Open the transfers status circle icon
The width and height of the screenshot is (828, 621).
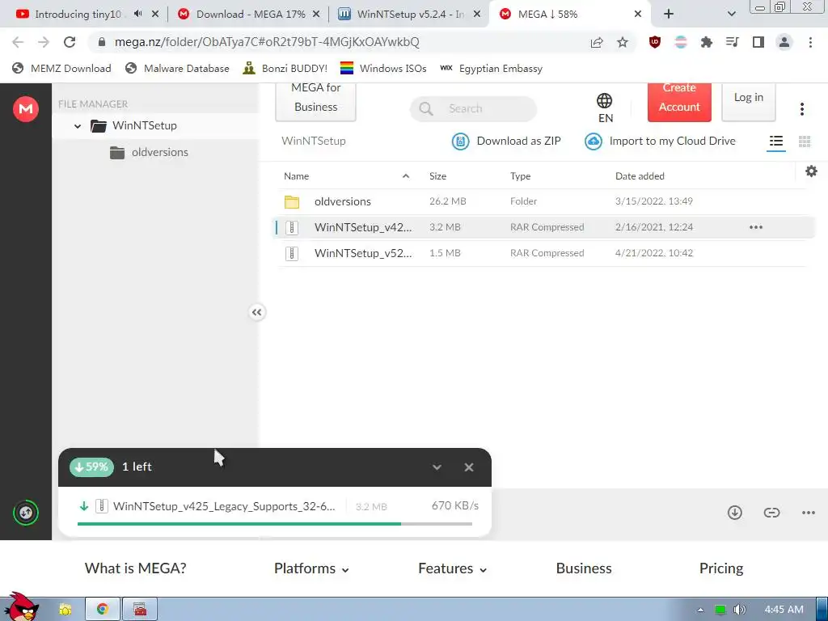point(25,512)
